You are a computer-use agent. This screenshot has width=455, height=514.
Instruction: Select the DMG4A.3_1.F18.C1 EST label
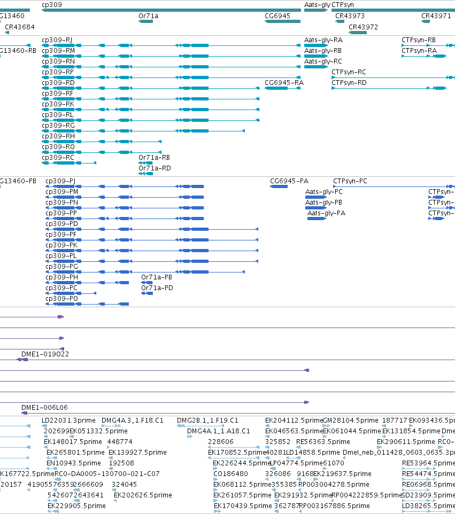click(133, 420)
